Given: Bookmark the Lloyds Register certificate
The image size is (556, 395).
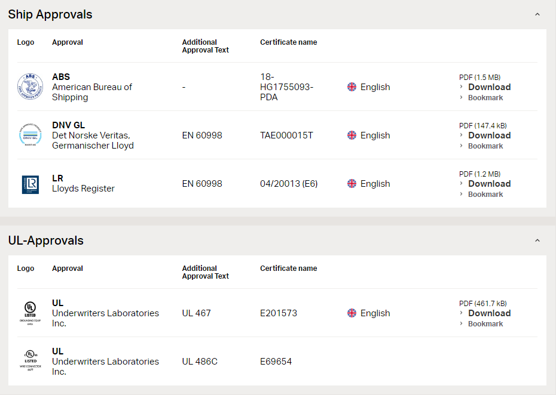Looking at the screenshot, I should pos(485,195).
